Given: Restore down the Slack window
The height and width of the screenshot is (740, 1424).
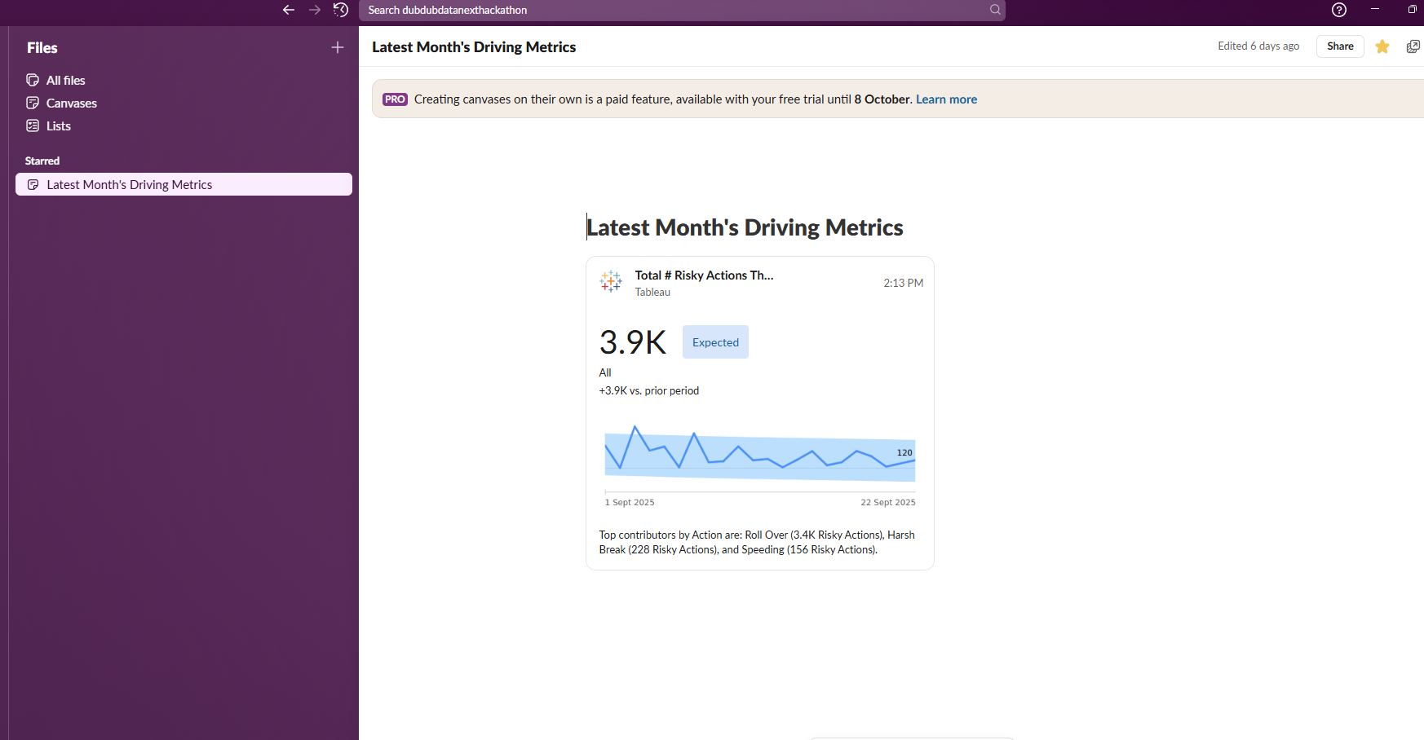Looking at the screenshot, I should click(1412, 9).
